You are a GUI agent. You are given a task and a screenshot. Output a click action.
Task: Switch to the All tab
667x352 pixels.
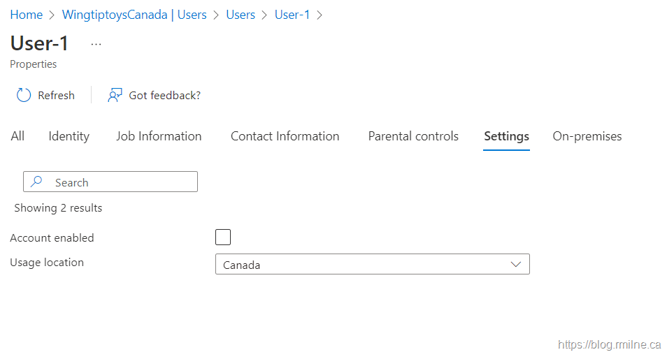[x=17, y=136]
